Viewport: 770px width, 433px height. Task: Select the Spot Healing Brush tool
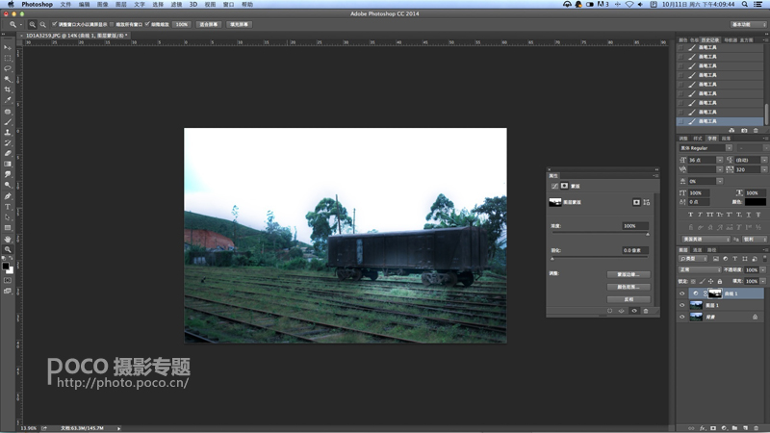tap(8, 112)
